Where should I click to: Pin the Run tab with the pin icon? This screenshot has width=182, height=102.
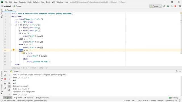pyautogui.click(x=5, y=88)
